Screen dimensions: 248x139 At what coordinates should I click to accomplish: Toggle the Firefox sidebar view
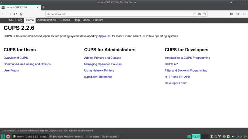pos(237,14)
